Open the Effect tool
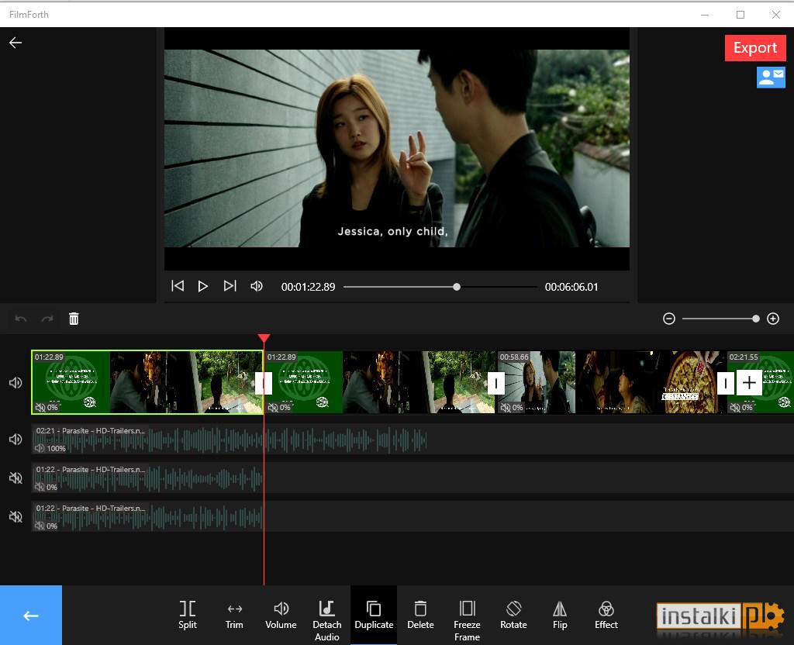Viewport: 794px width, 645px height. (x=606, y=615)
